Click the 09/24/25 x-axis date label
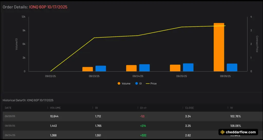This screenshot has height=140, width=263. tap(138, 76)
